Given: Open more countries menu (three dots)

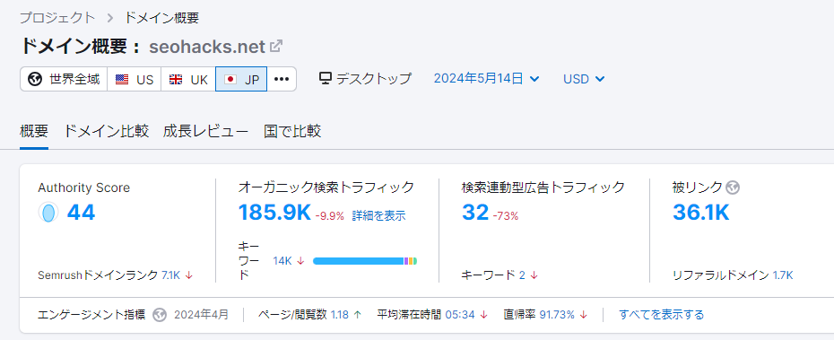Looking at the screenshot, I should coord(282,79).
